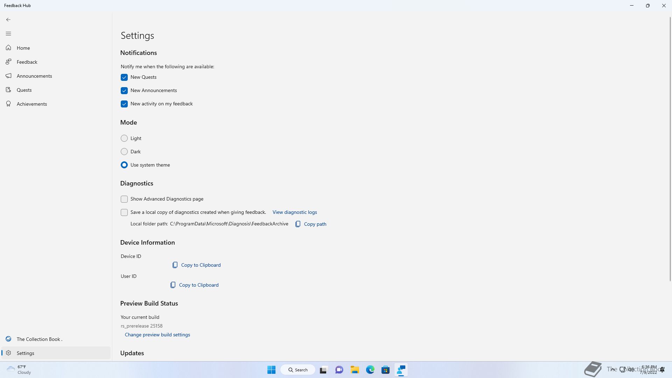Choose Use system theme option
This screenshot has width=672, height=378.
pos(124,165)
